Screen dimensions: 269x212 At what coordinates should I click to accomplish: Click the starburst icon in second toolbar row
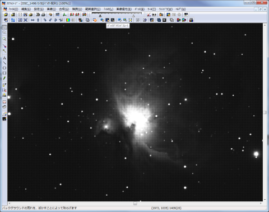pyautogui.click(x=130, y=20)
